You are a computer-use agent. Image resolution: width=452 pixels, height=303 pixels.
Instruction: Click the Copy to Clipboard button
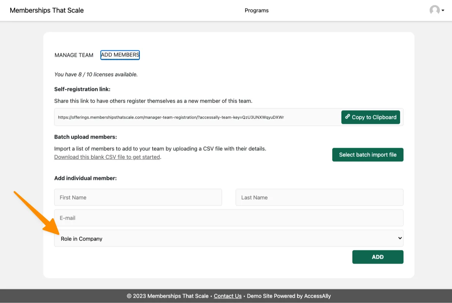click(371, 117)
